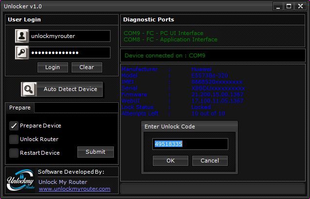310x199 pixels.
Task: Click the Firmware value 21.200.15.00.1367
Action: point(218,94)
